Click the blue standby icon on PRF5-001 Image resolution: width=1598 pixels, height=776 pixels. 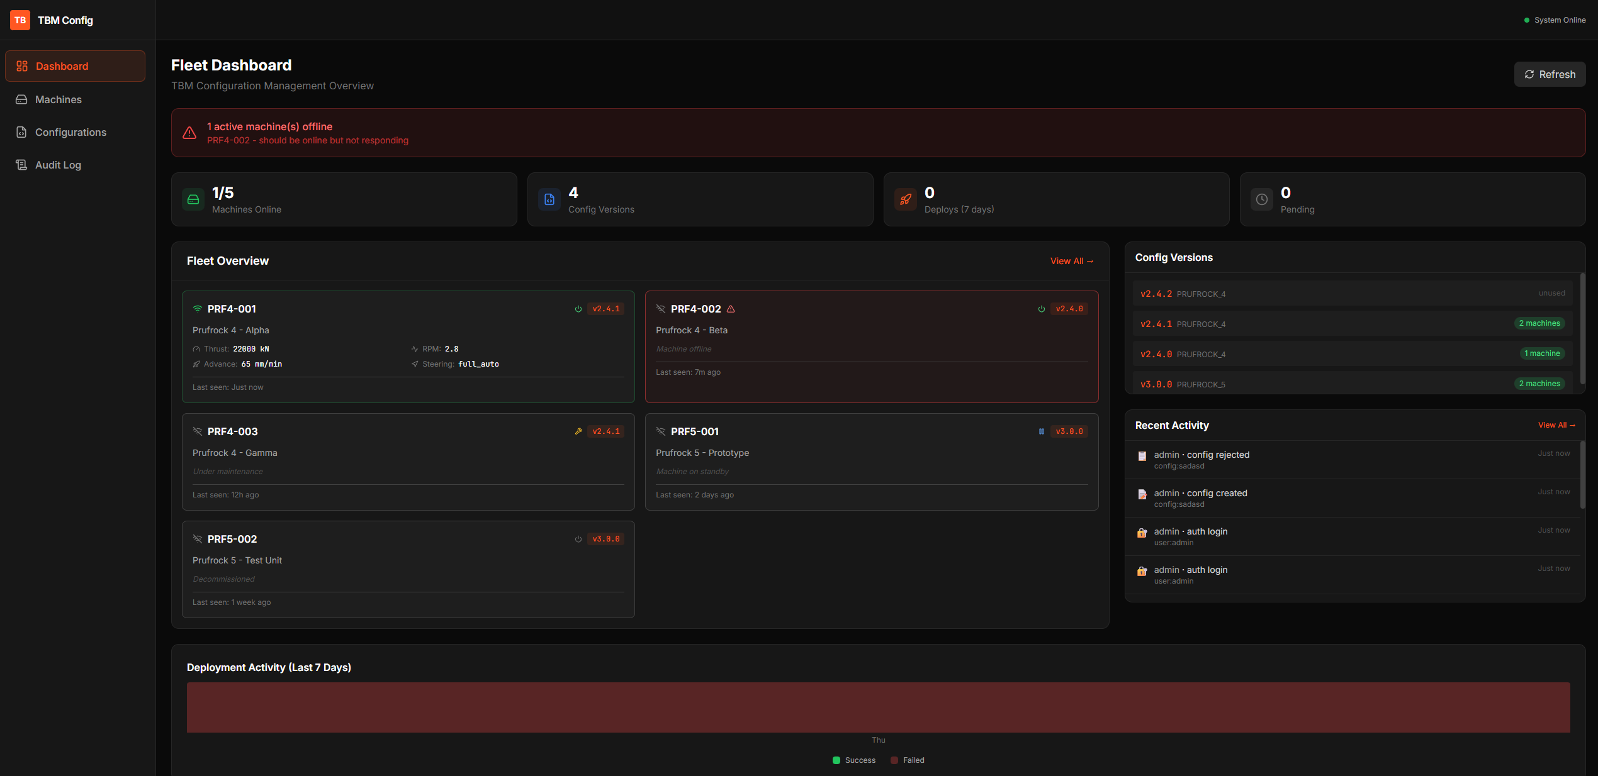pos(1042,431)
